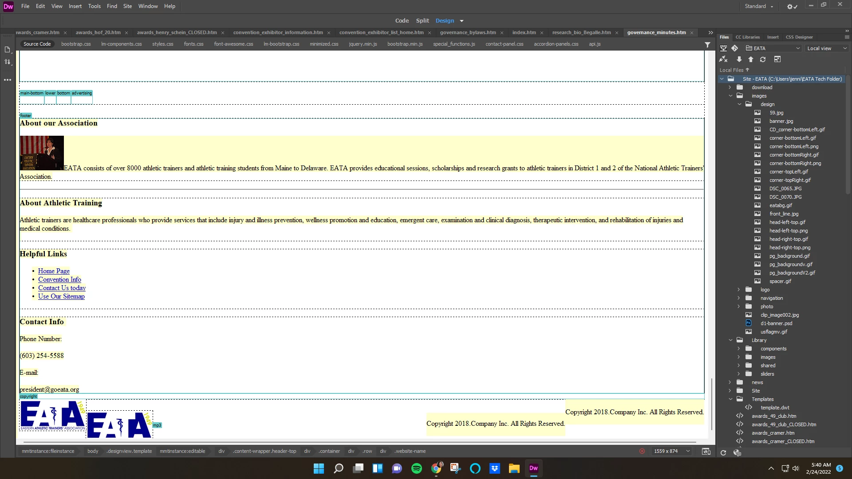852x479 pixels.
Task: Open Spotify from the taskbar
Action: pyautogui.click(x=416, y=468)
